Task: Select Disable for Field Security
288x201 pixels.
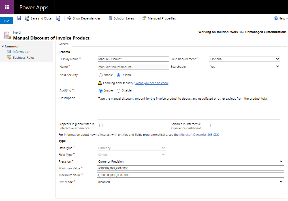Action: 118,75
